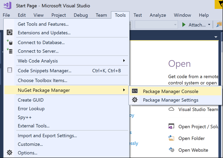Open the Help menu
This screenshot has height=158, width=223.
204,15
